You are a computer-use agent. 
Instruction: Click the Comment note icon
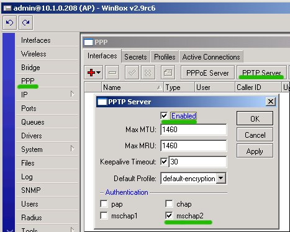tap(168, 73)
